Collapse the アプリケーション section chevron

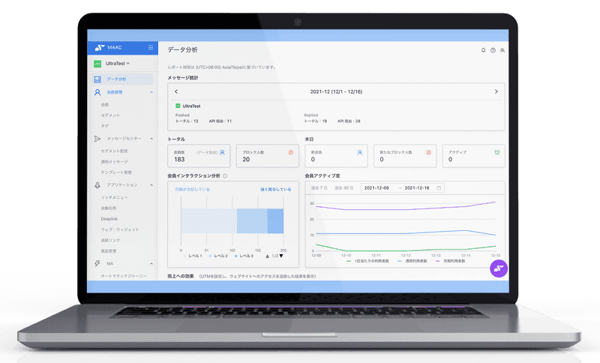tap(151, 185)
